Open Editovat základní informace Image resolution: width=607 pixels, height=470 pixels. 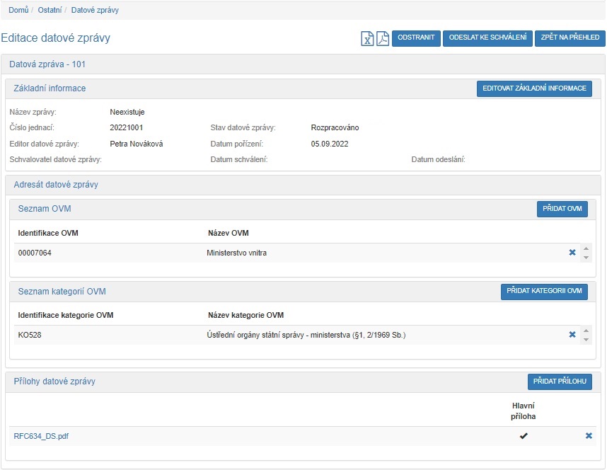(x=534, y=88)
